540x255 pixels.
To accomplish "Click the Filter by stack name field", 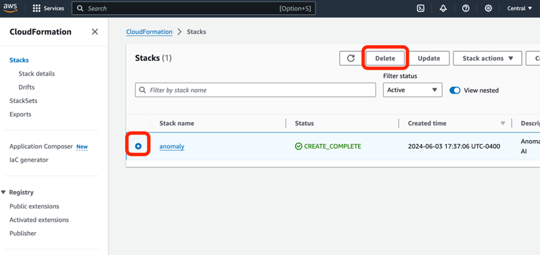I will pyautogui.click(x=255, y=90).
